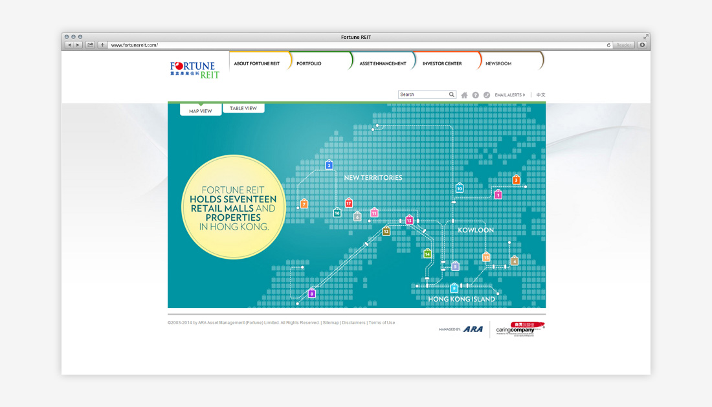Open the Terms of Use link
The width and height of the screenshot is (712, 407).
tap(381, 322)
